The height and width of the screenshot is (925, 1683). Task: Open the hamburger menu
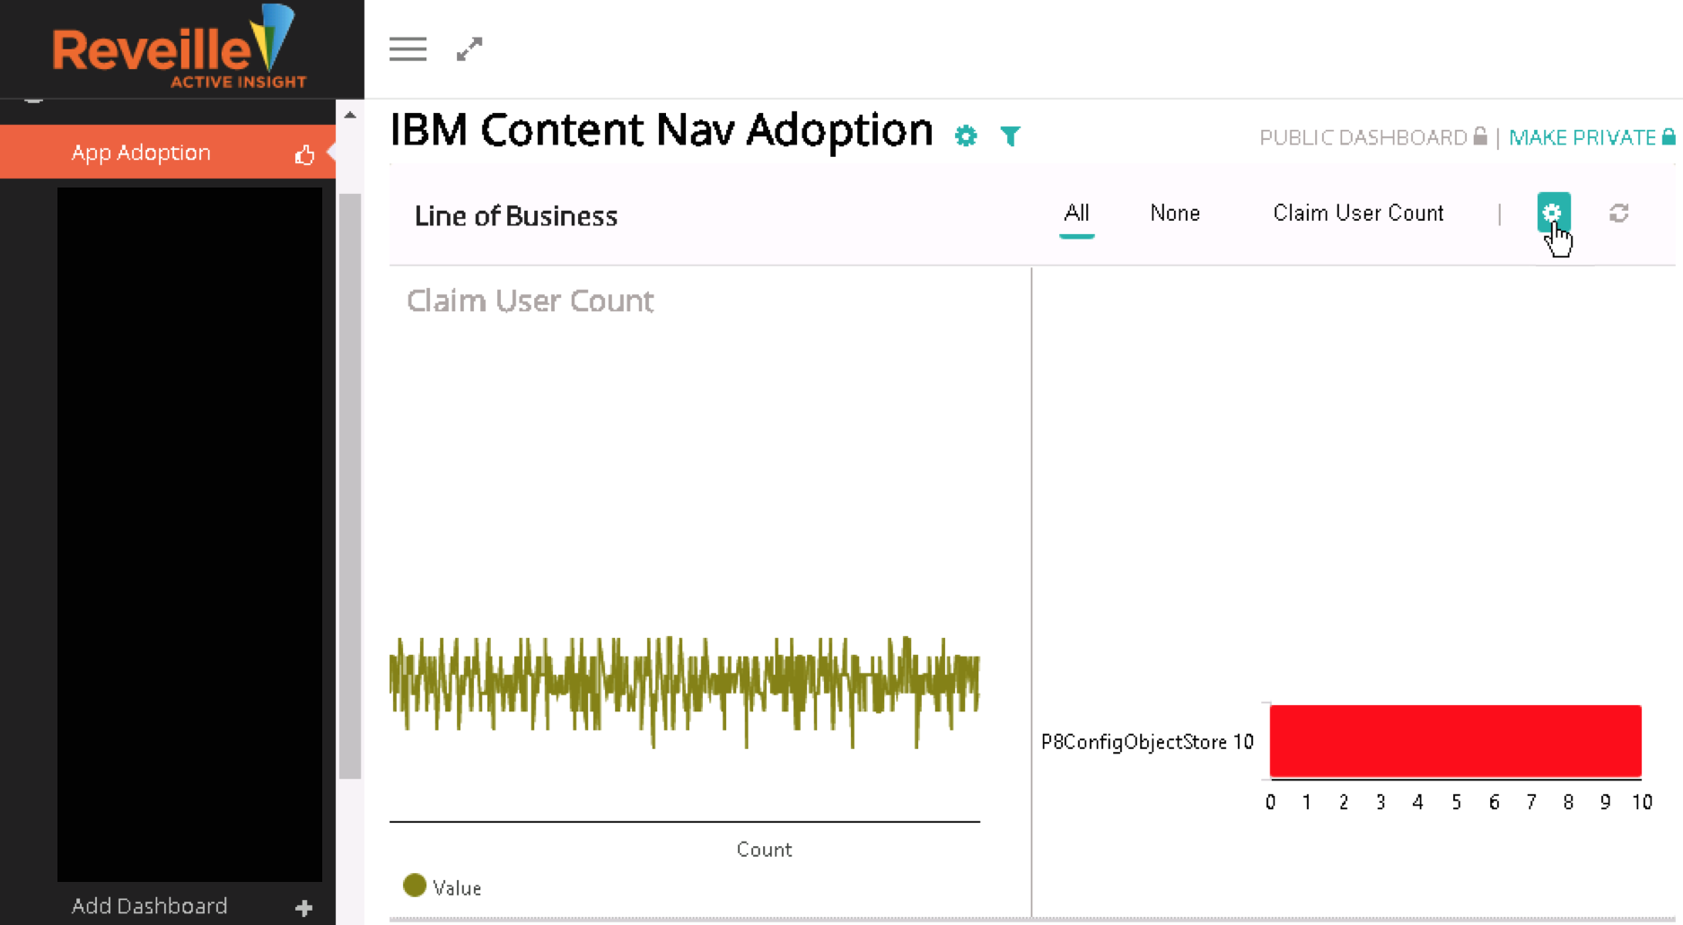pyautogui.click(x=408, y=49)
